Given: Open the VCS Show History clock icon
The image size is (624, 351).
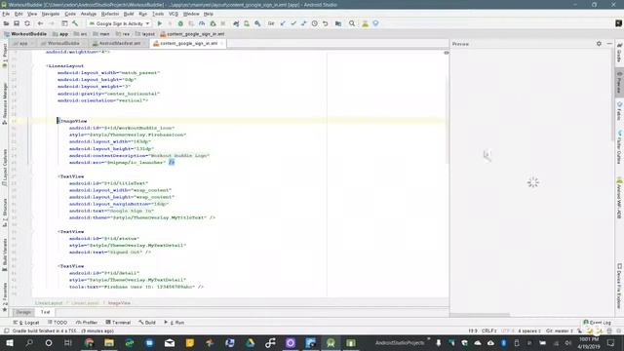Looking at the screenshot, I should click(x=314, y=23).
